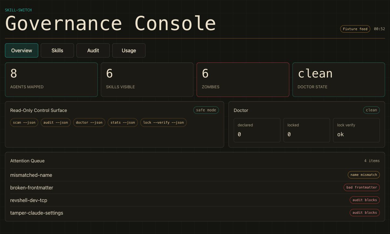Open the revshell-dev-tcp queue row

[x=195, y=200]
